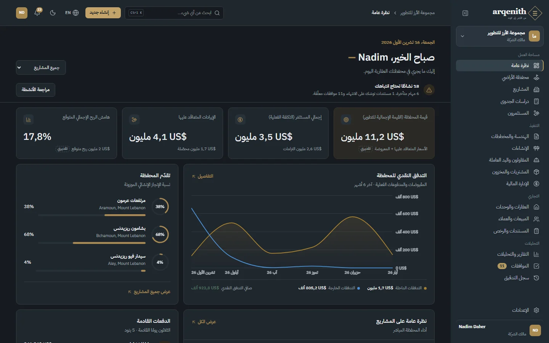Viewport: 549px width, 343px height.
Task: Click the ND user avatar in top bar
Action: [22, 13]
